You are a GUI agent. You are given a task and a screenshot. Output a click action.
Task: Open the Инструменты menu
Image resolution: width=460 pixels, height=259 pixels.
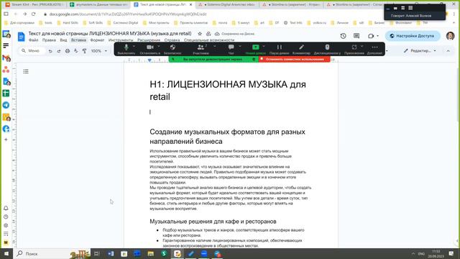121,40
